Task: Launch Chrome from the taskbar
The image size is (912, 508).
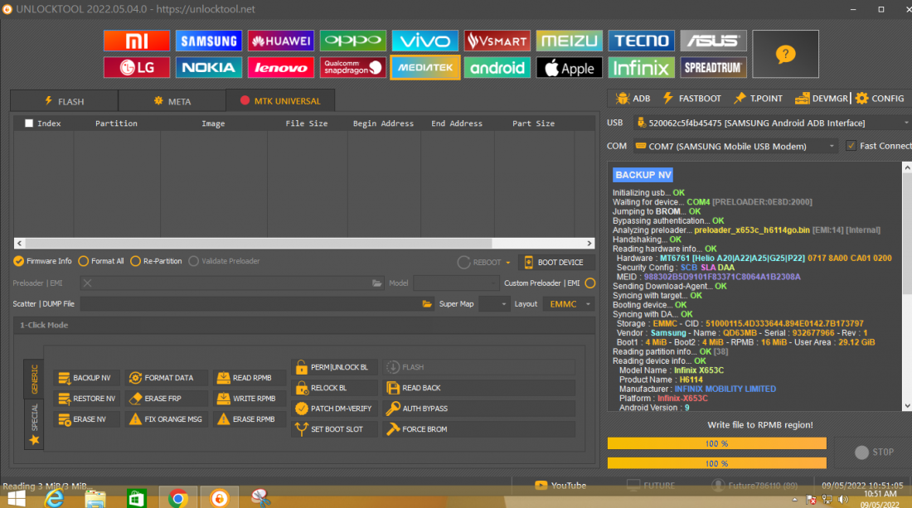Action: tap(178, 498)
